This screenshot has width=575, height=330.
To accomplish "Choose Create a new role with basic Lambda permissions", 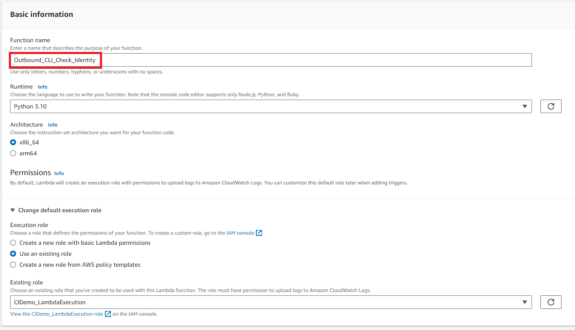I will [13, 243].
